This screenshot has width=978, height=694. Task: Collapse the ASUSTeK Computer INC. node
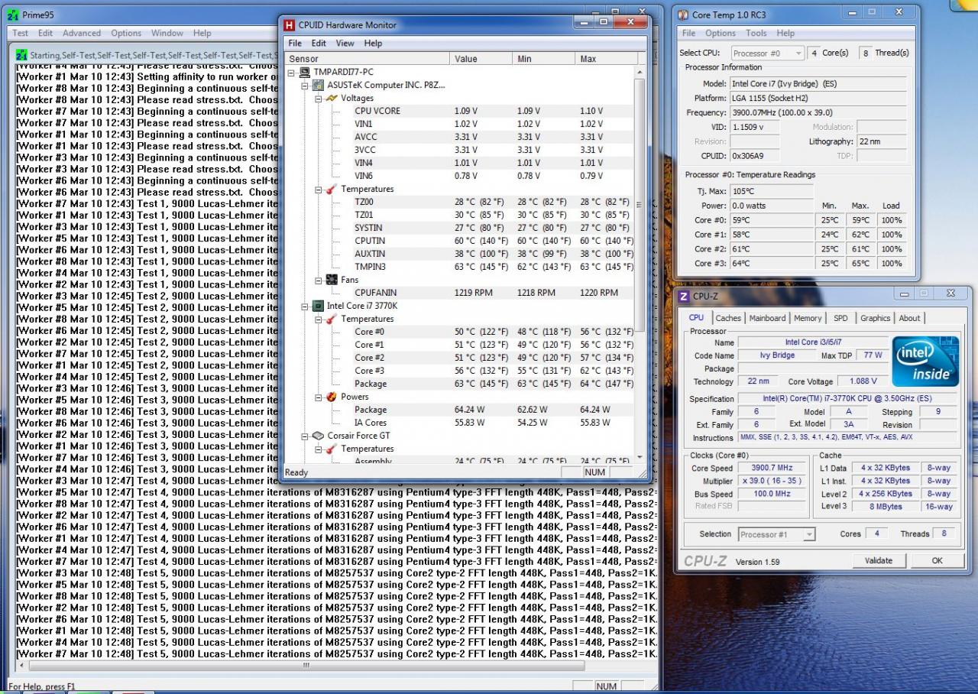click(x=306, y=85)
